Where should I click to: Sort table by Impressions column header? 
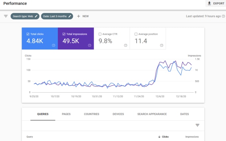pos(192,137)
